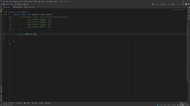The image size is (190, 106).
Task: Open the TODO tool window
Action: (11, 103)
